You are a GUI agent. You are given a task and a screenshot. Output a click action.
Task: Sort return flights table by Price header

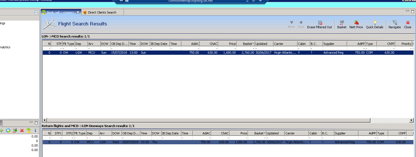click(239, 133)
